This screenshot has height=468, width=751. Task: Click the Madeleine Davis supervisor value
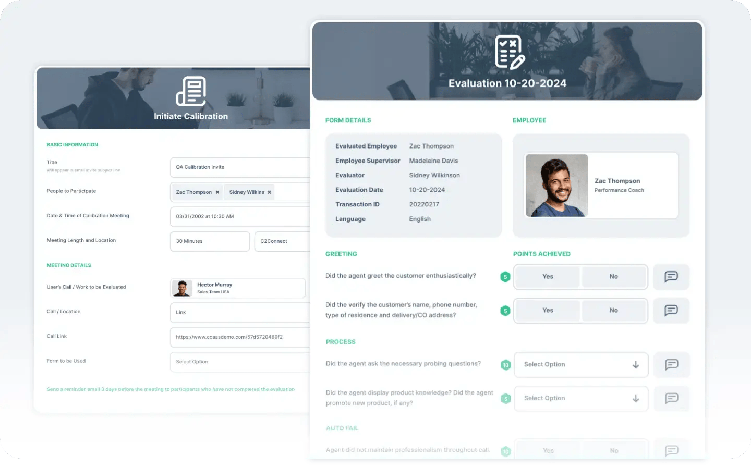coord(433,161)
